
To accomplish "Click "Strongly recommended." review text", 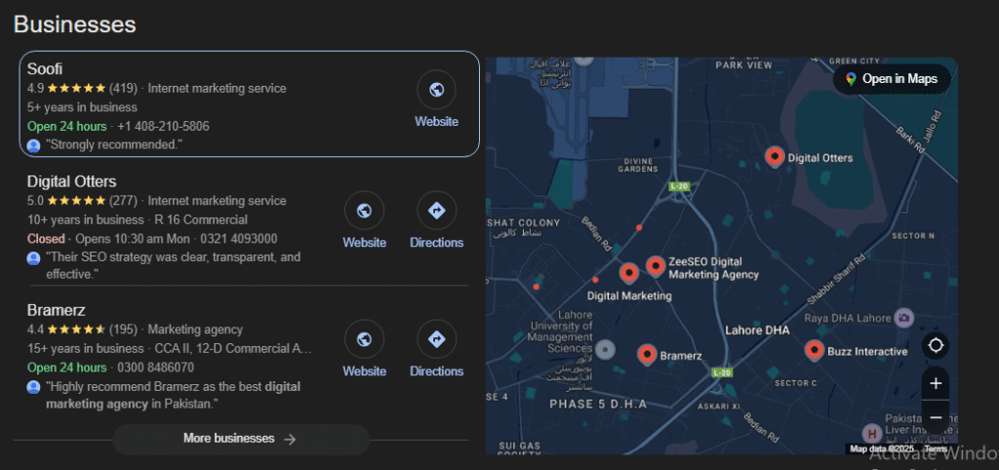I will (114, 145).
